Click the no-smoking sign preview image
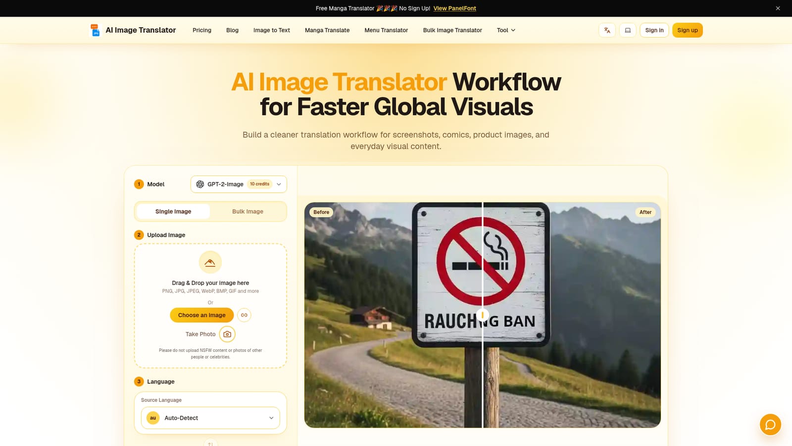The image size is (792, 446). pyautogui.click(x=483, y=315)
